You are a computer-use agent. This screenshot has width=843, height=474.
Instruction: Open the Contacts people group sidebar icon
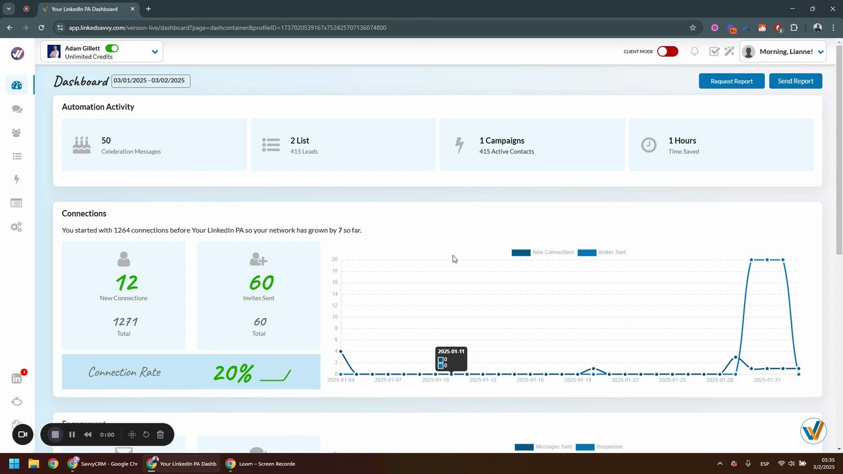pyautogui.click(x=16, y=132)
